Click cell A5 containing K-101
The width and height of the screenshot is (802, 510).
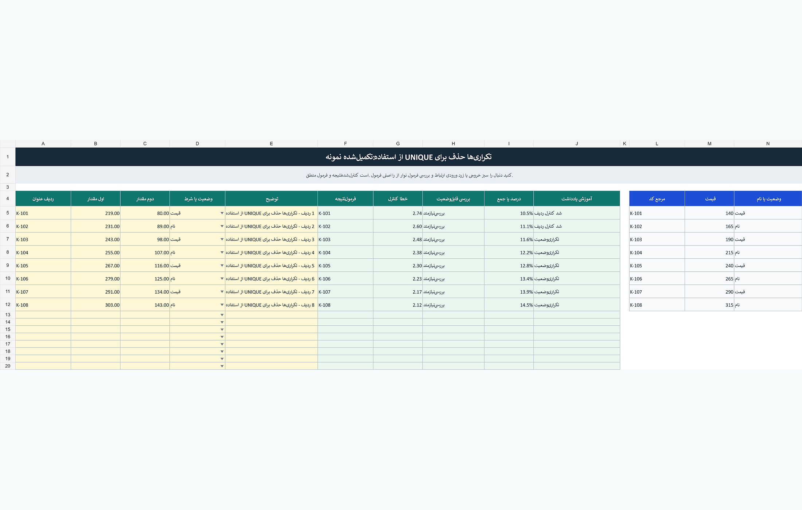(x=43, y=213)
